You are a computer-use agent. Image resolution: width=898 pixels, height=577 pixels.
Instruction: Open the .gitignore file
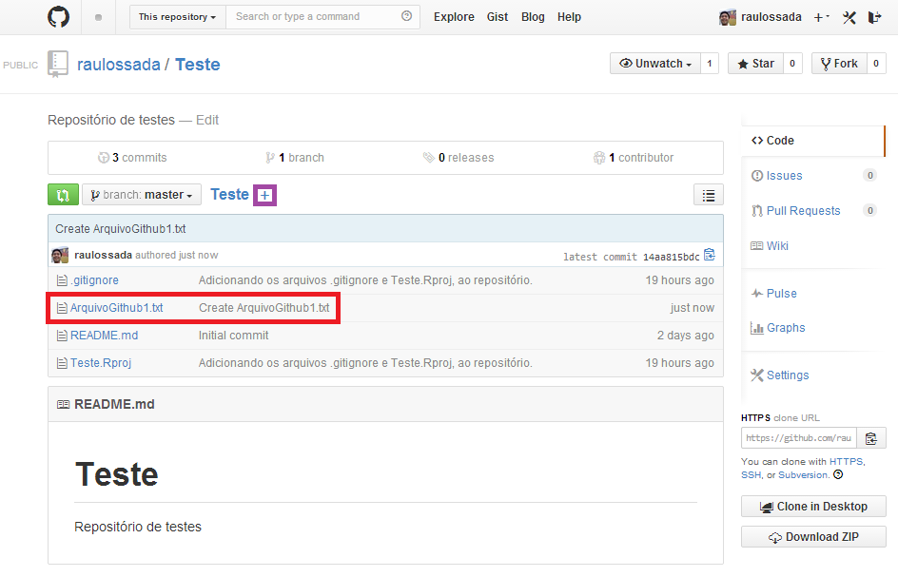tap(94, 280)
